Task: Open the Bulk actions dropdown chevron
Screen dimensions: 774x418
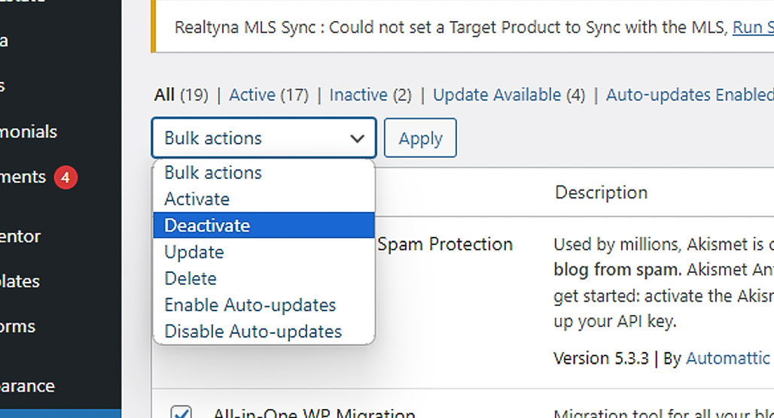Action: point(357,138)
